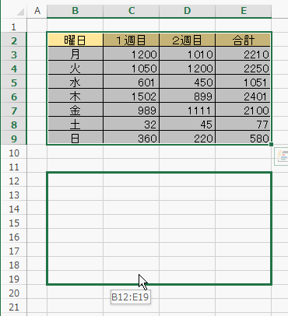The image size is (288, 316).
Task: Click the cell with value 1010
Action: click(188, 54)
